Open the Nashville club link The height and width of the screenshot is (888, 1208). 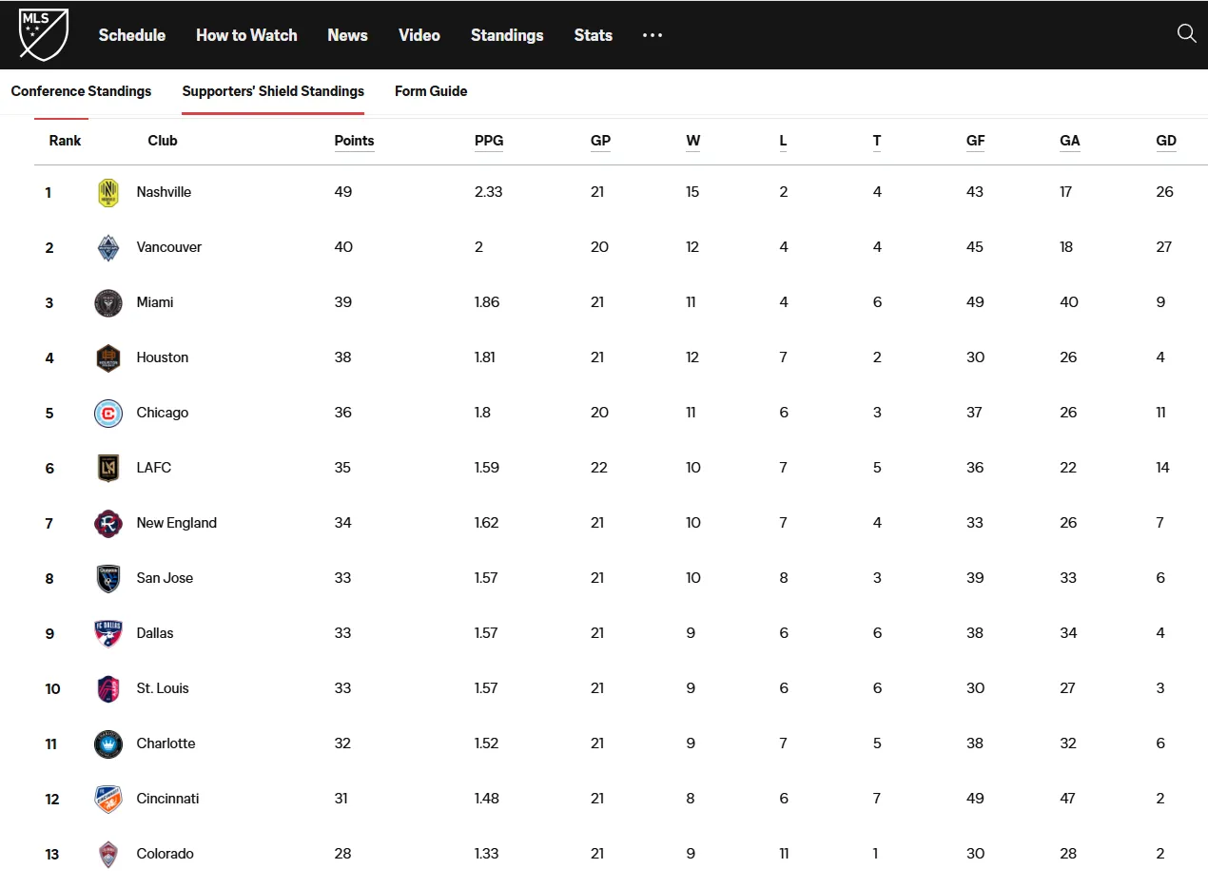(164, 192)
